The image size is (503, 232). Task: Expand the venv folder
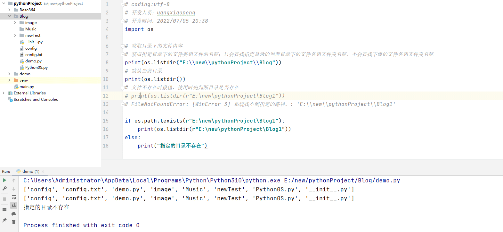pyautogui.click(x=9, y=80)
